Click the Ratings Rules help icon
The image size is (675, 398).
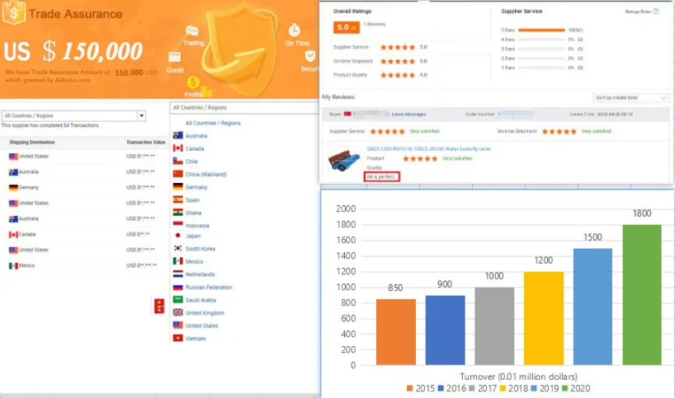(x=656, y=12)
